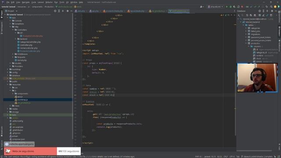Open Search Everywhere with the magnifier icon
The width and height of the screenshot is (281, 158).
pyautogui.click(x=271, y=7)
